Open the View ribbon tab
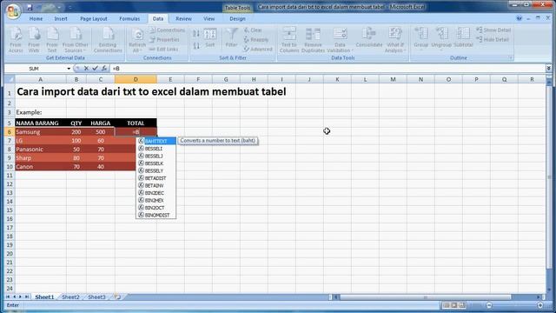This screenshot has height=313, width=556. [x=208, y=19]
